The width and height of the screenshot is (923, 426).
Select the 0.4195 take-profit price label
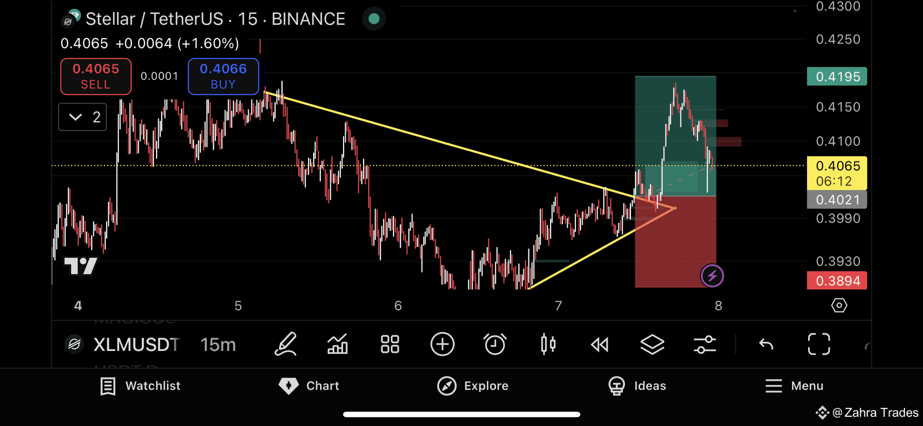pyautogui.click(x=837, y=77)
